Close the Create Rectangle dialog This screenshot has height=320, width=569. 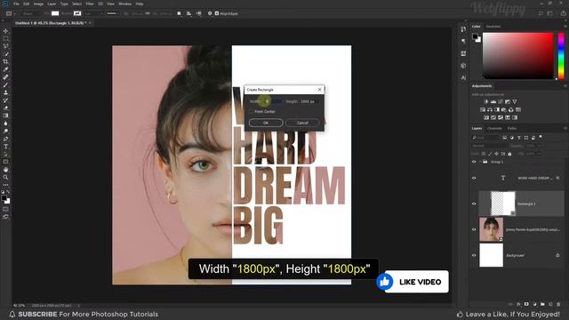click(x=319, y=89)
